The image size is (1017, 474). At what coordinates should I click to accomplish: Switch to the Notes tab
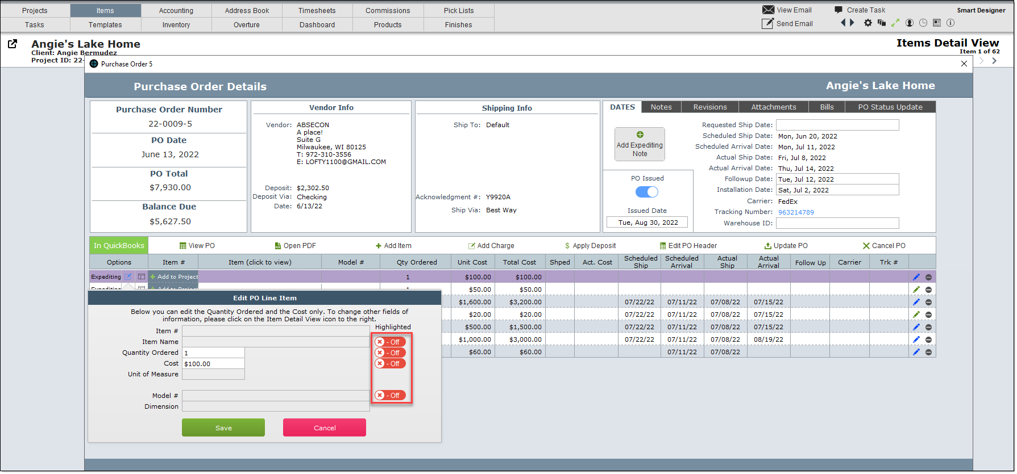[x=661, y=107]
